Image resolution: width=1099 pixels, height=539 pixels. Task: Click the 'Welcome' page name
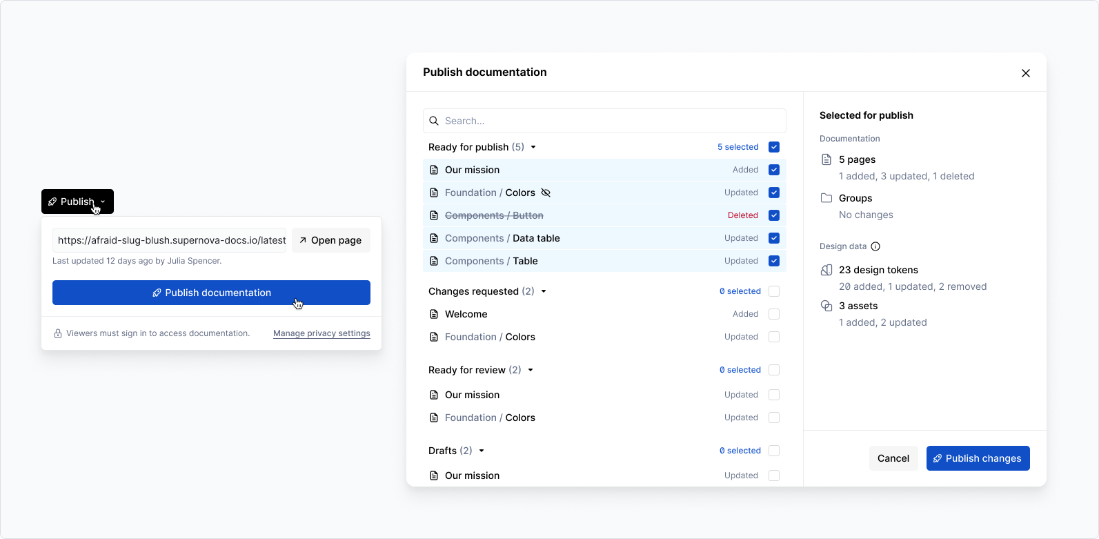point(466,314)
